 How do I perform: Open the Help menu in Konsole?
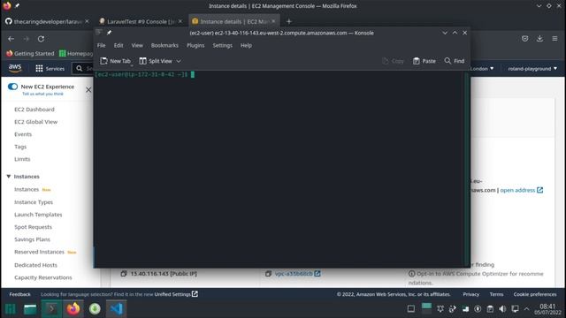click(246, 45)
